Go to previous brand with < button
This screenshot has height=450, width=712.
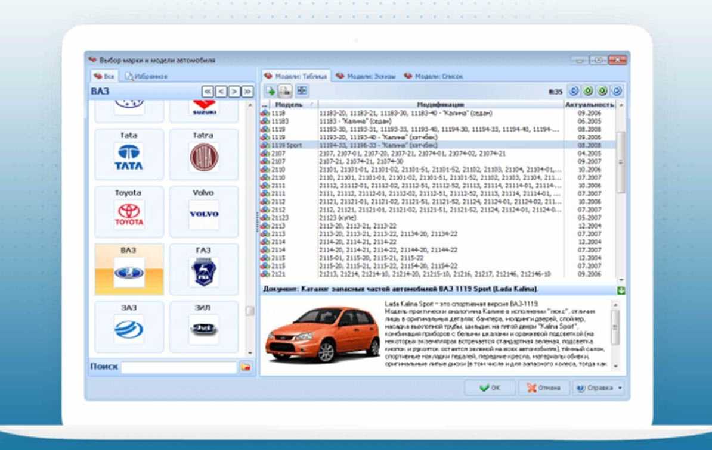(x=221, y=92)
